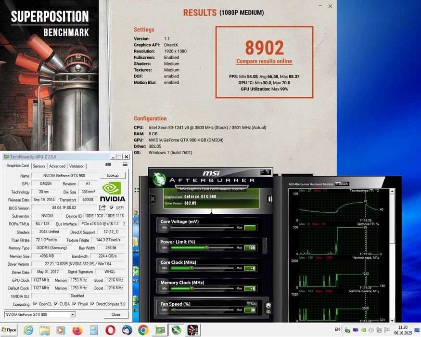421x337 pixels.
Task: Open Google Chrome from taskbar
Action: coord(143,330)
